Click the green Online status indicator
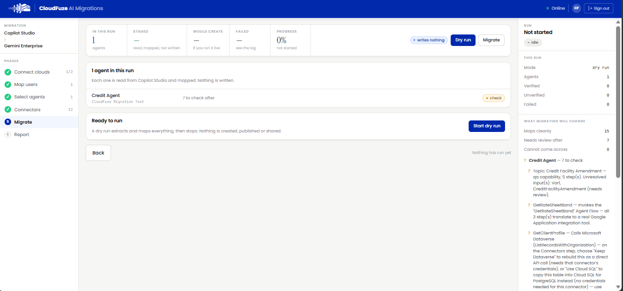 tap(555, 8)
